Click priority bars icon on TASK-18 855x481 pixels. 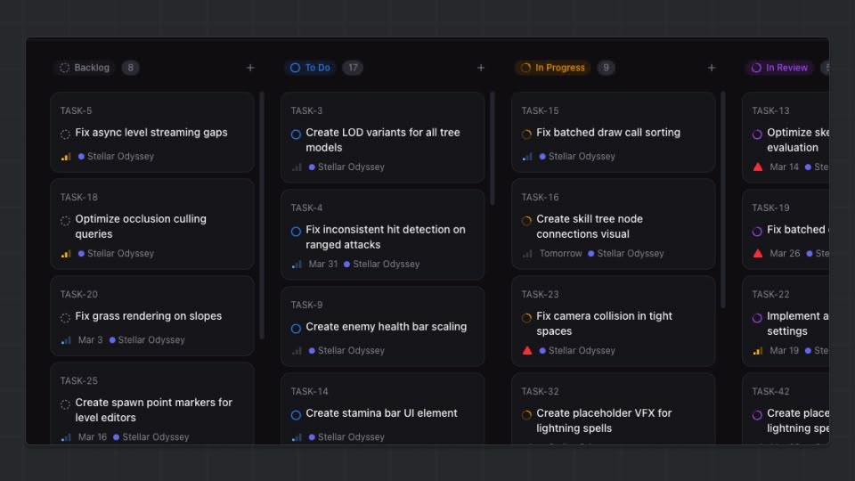tap(66, 254)
